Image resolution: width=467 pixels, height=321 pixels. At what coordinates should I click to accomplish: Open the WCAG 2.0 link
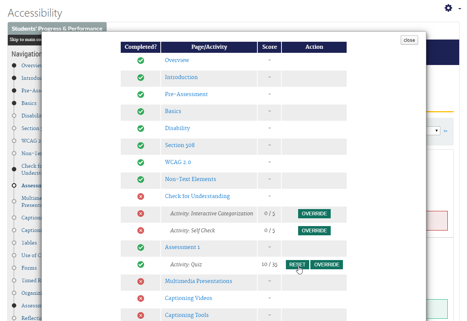pyautogui.click(x=178, y=162)
